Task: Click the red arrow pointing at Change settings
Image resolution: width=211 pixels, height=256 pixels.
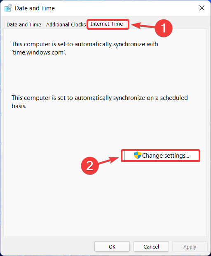Action: click(108, 161)
